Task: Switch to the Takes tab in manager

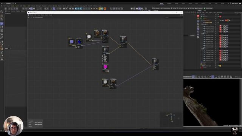Action: click(x=205, y=11)
